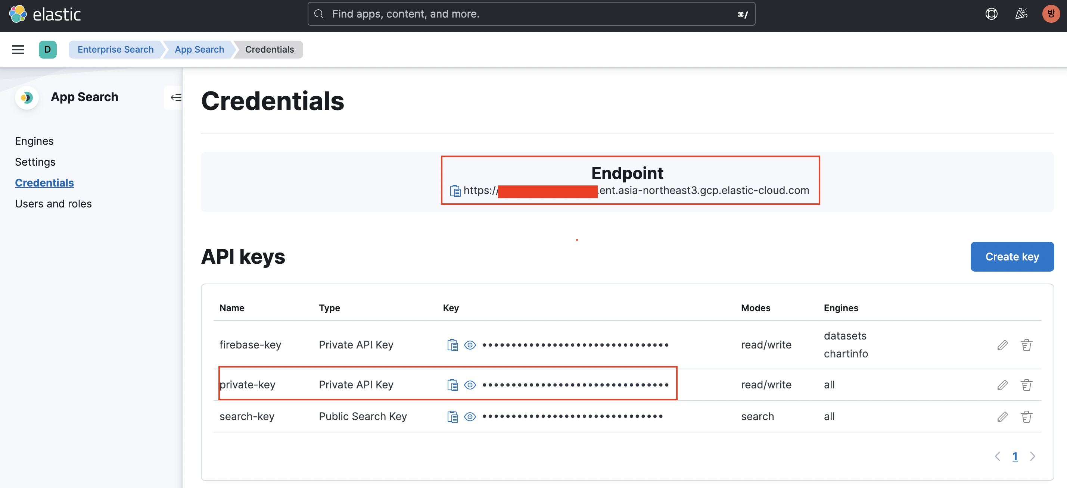Select Users and roles in the sidebar
The width and height of the screenshot is (1067, 488).
[x=53, y=204]
